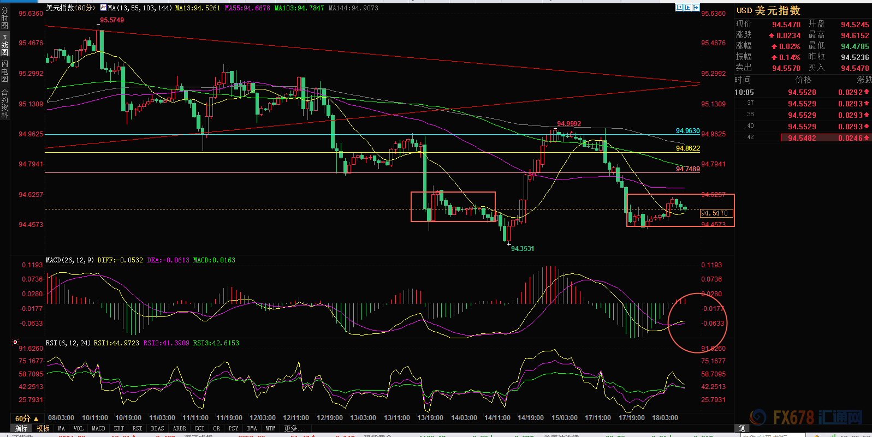The height and width of the screenshot is (437, 872).
Task: Click the pencil icon at bottom right corner
Action: point(742,428)
